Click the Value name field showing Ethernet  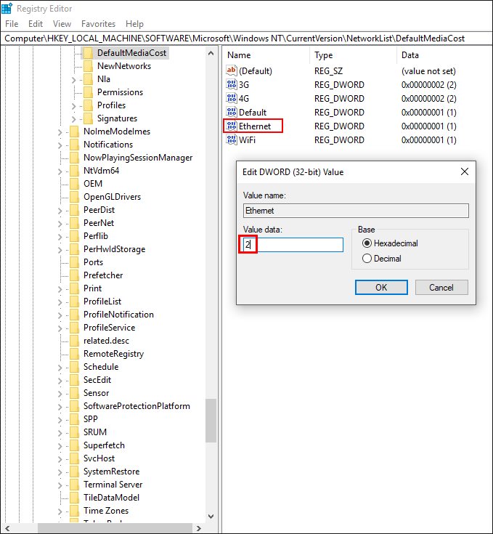[356, 211]
